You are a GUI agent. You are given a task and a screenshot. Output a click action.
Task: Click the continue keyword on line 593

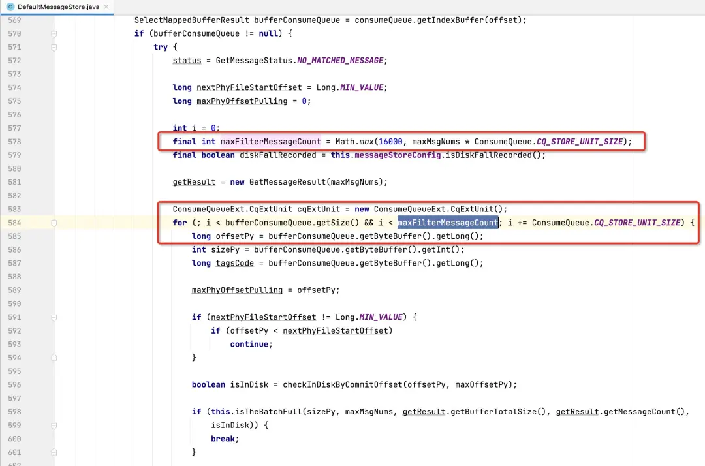point(249,344)
